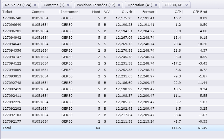The width and height of the screenshot is (224, 139).
Task: Click G/P value -17.2
Action: 176,63
